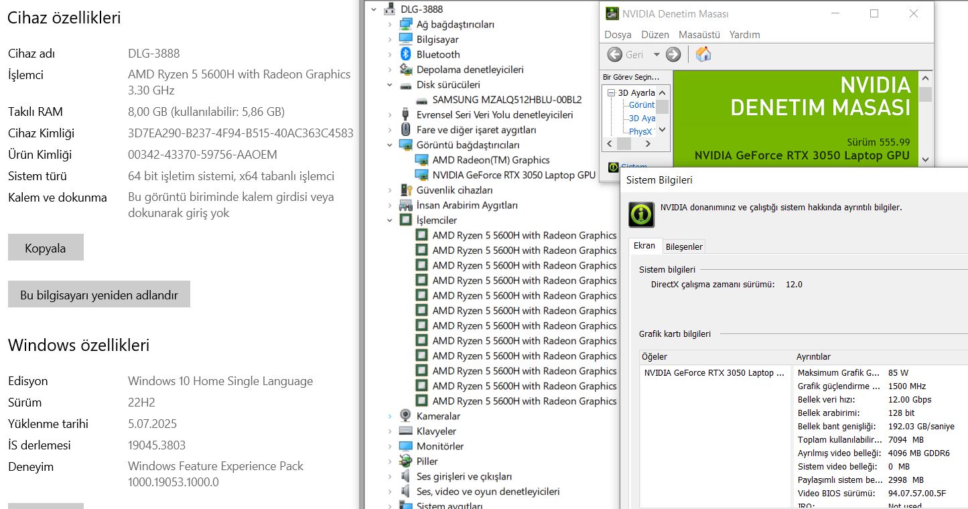968x509 pixels.
Task: Open the Geri history dropdown arrow
Action: tap(656, 54)
